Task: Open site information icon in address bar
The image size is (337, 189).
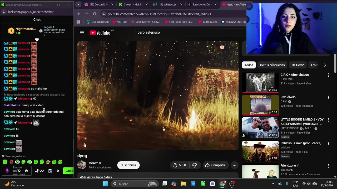Action: point(104,14)
